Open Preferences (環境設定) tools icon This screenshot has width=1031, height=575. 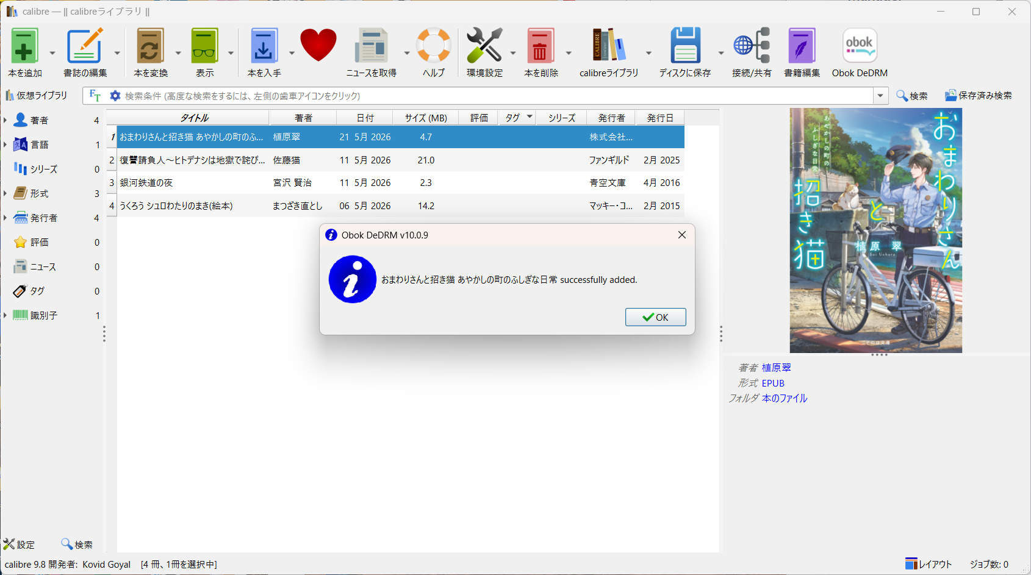coord(484,46)
